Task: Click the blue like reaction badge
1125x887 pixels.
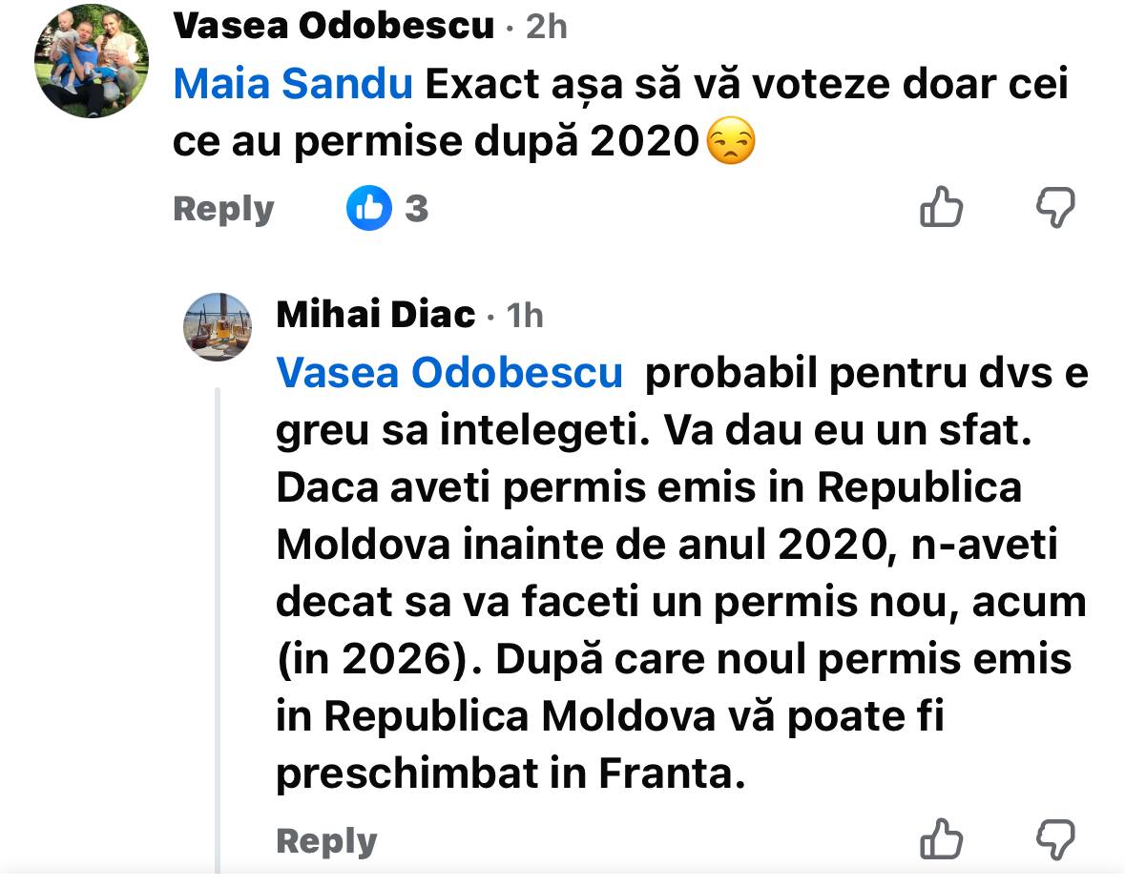Action: pyautogui.click(x=369, y=208)
